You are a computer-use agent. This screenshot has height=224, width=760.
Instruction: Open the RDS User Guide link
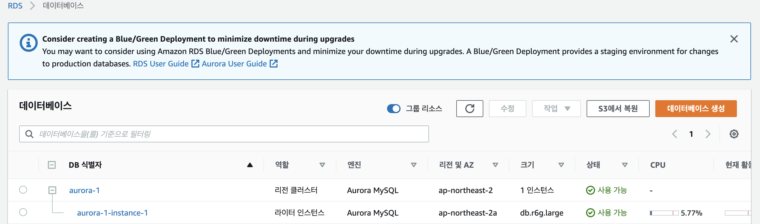tap(160, 64)
